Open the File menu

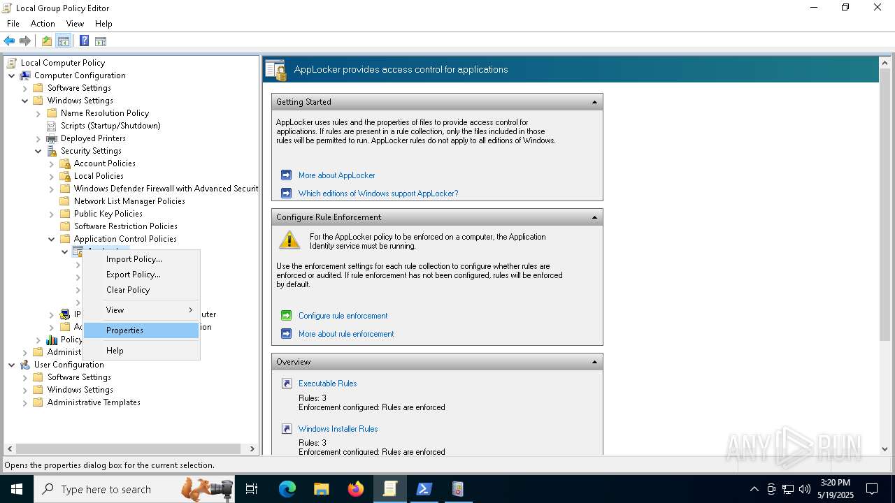click(x=13, y=24)
